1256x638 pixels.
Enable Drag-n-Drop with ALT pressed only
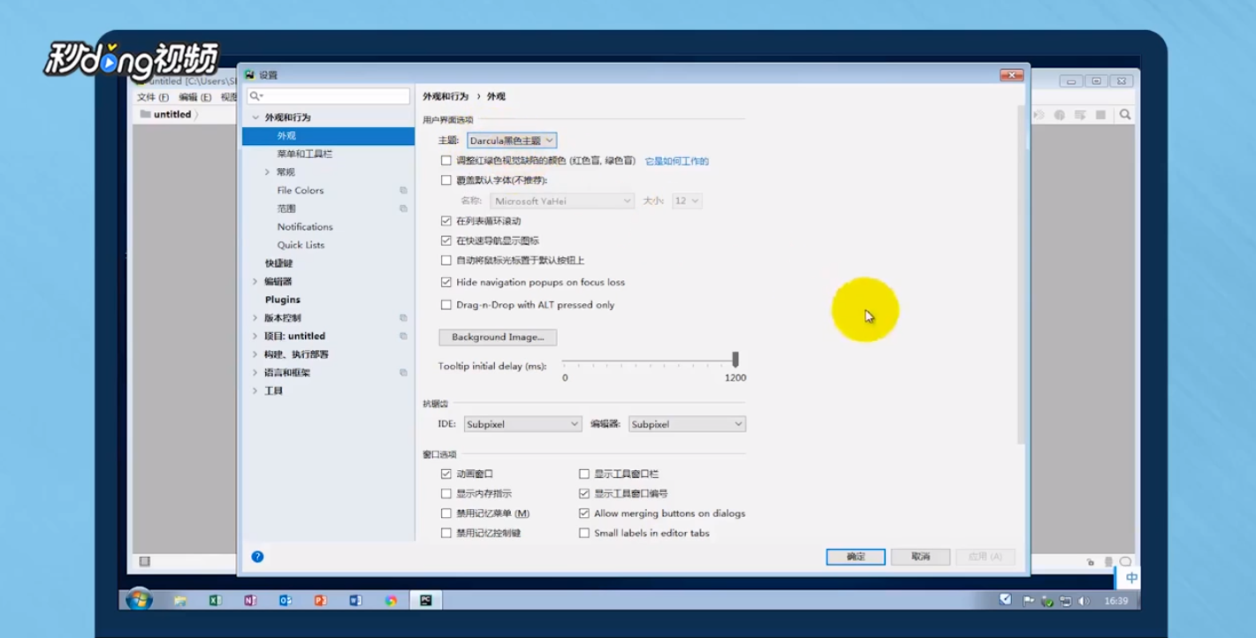point(446,305)
